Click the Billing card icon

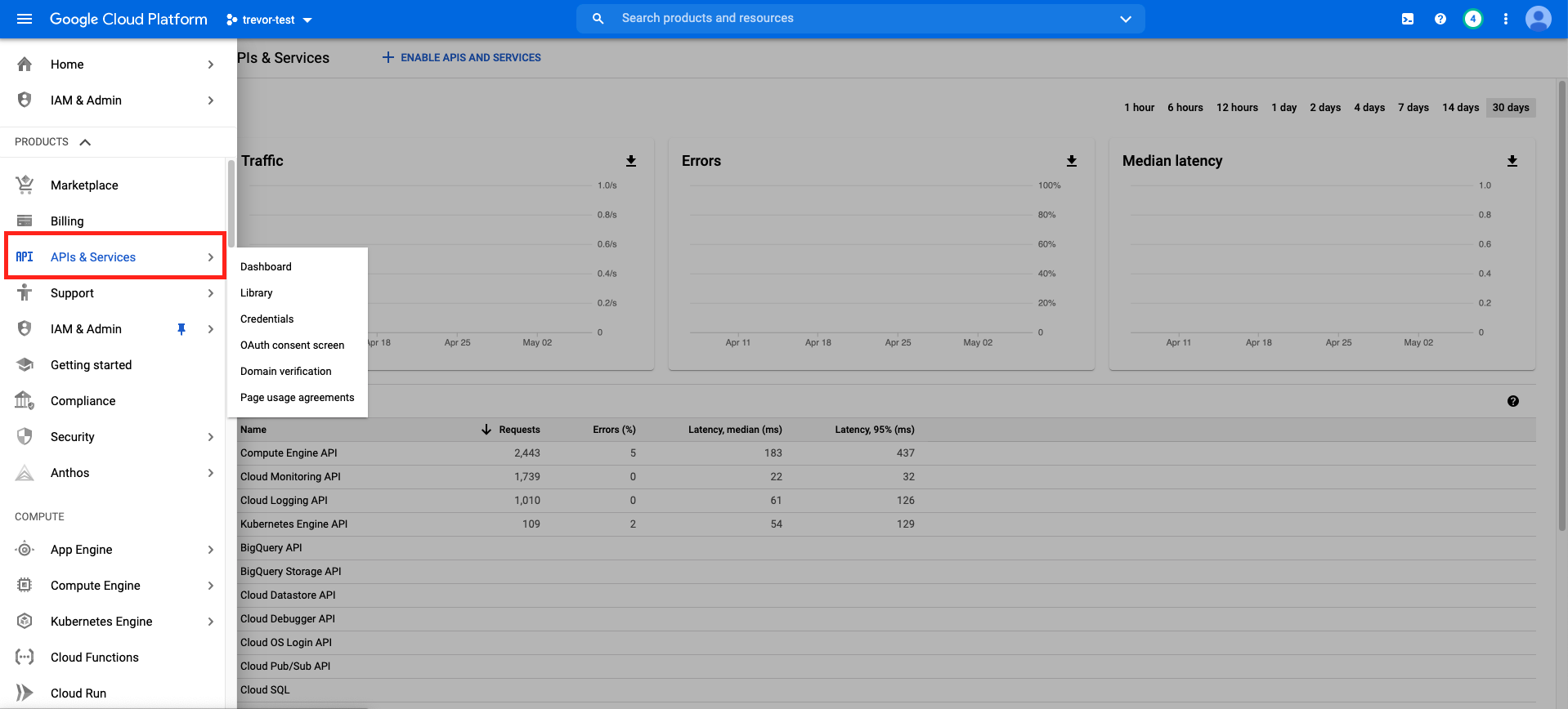(25, 221)
